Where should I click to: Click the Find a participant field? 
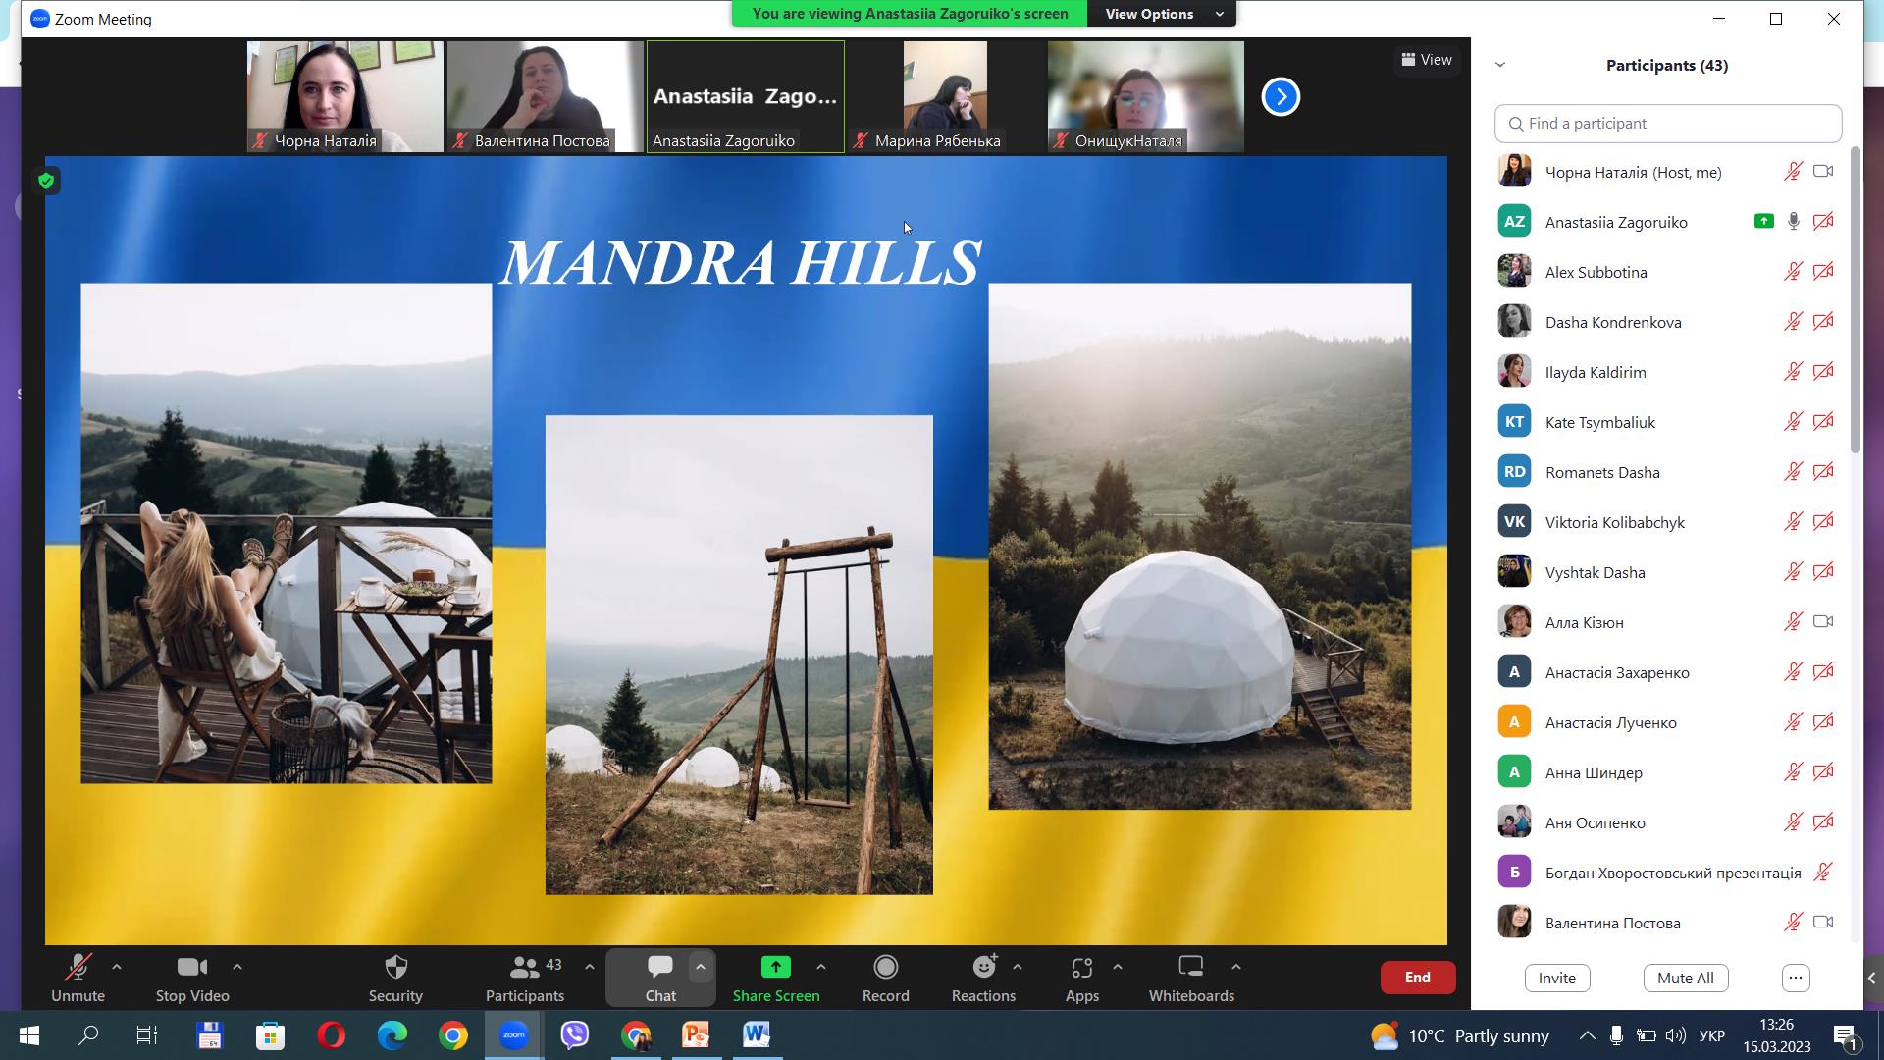[1668, 124]
